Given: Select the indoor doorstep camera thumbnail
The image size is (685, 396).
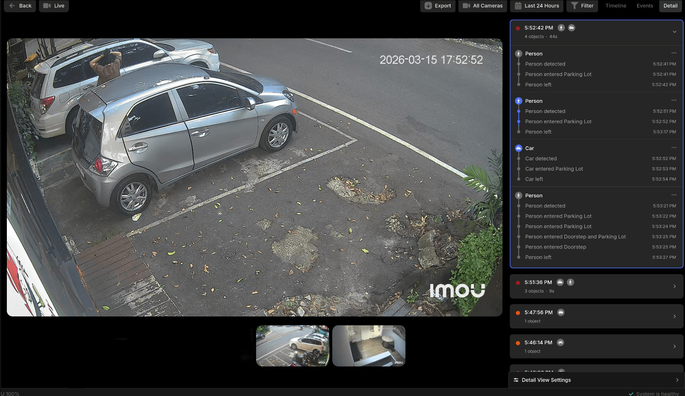Looking at the screenshot, I should (x=369, y=346).
